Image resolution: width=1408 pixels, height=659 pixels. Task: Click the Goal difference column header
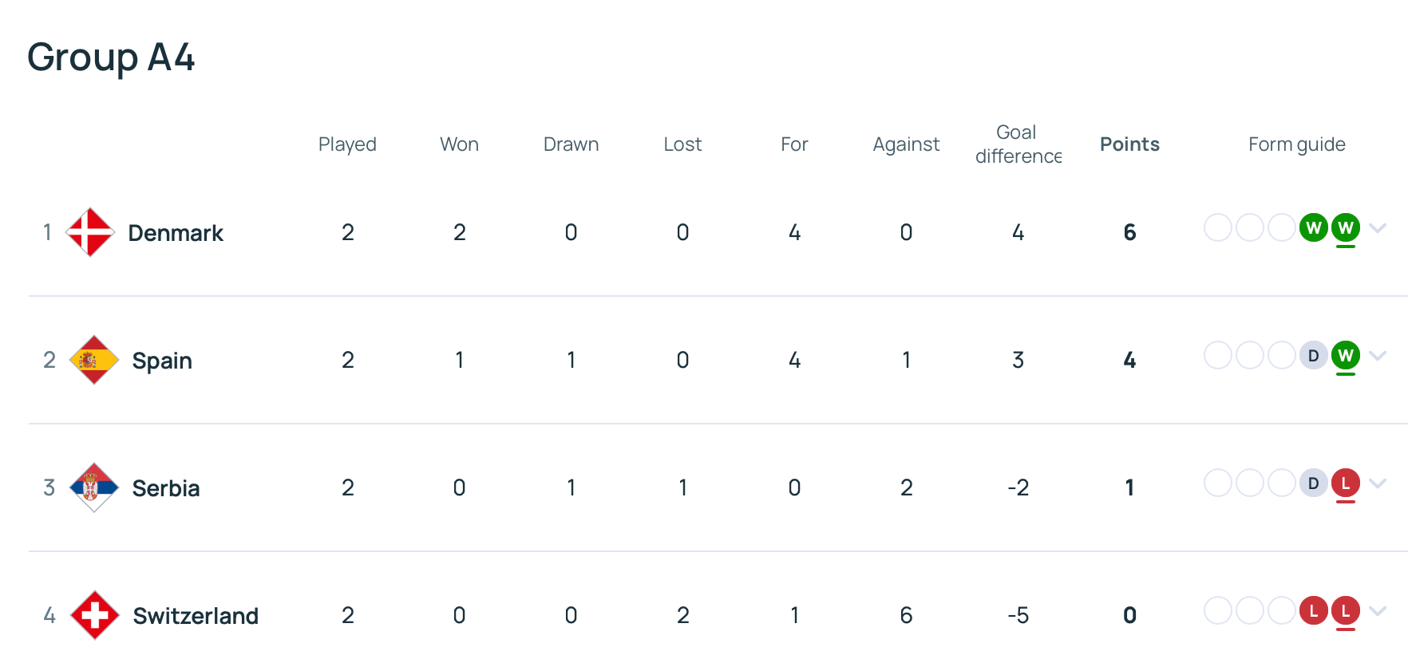[x=1018, y=144]
